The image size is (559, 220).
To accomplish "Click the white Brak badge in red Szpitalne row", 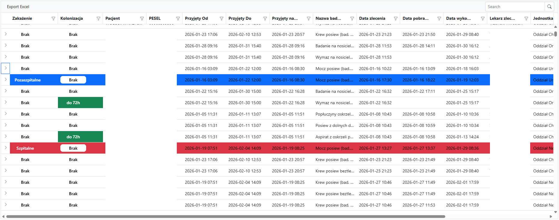I will pyautogui.click(x=73, y=148).
